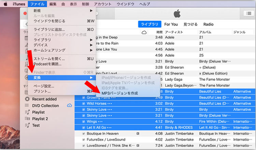Open the Playlist sidebar item
Image resolution: width=256 pixels, height=150 pixels.
(38, 112)
